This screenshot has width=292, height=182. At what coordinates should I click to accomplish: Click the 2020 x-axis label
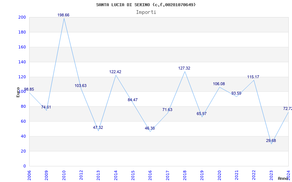click(219, 175)
